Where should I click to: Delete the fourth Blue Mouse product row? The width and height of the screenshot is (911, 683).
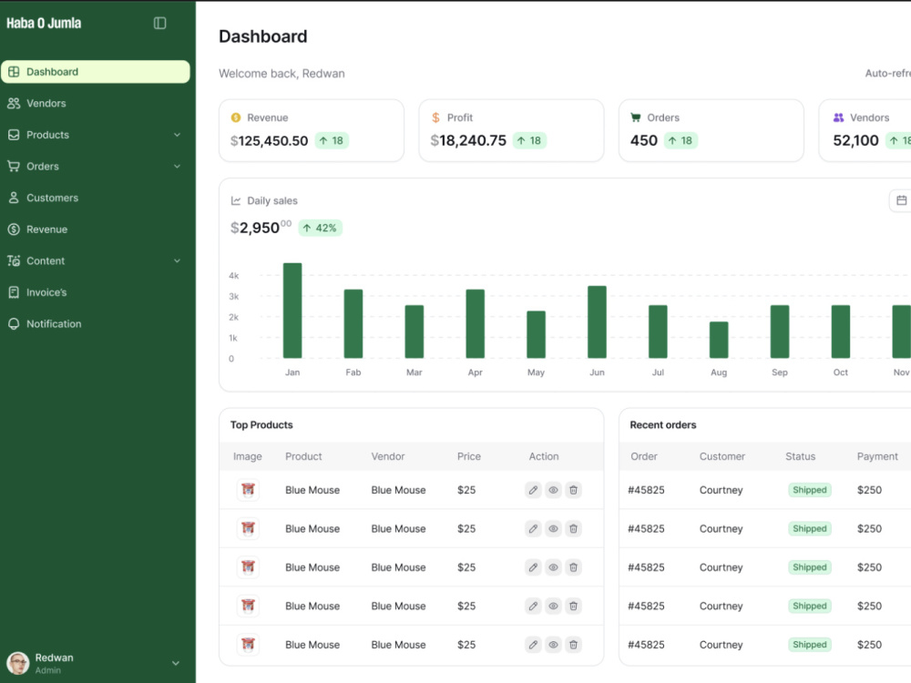tap(573, 606)
